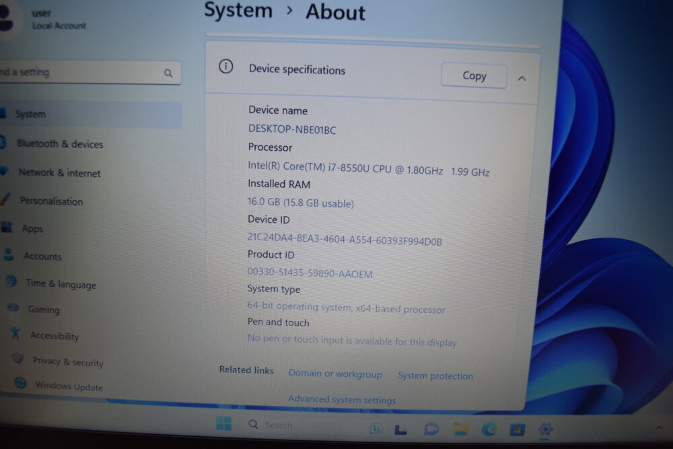Select System in the sidebar
The width and height of the screenshot is (673, 449).
click(x=91, y=114)
